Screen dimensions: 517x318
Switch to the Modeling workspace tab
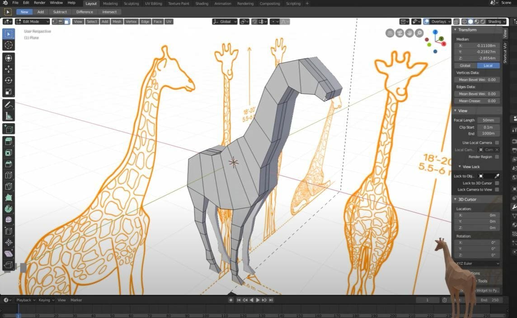pyautogui.click(x=110, y=4)
